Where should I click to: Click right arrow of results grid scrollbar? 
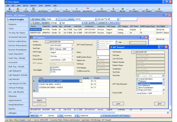168,113
